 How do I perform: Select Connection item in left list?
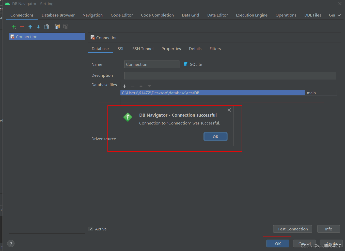[47, 37]
